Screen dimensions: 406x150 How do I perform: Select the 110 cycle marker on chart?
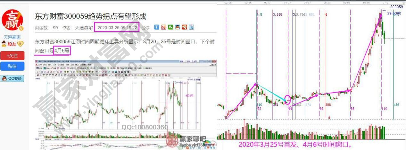385,109
